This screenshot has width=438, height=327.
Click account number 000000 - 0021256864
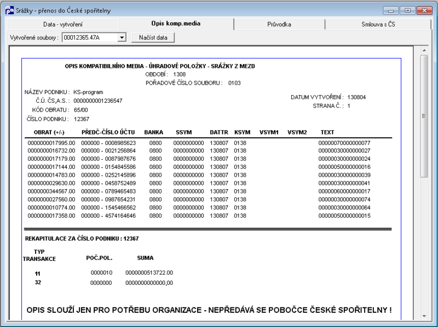pos(108,151)
